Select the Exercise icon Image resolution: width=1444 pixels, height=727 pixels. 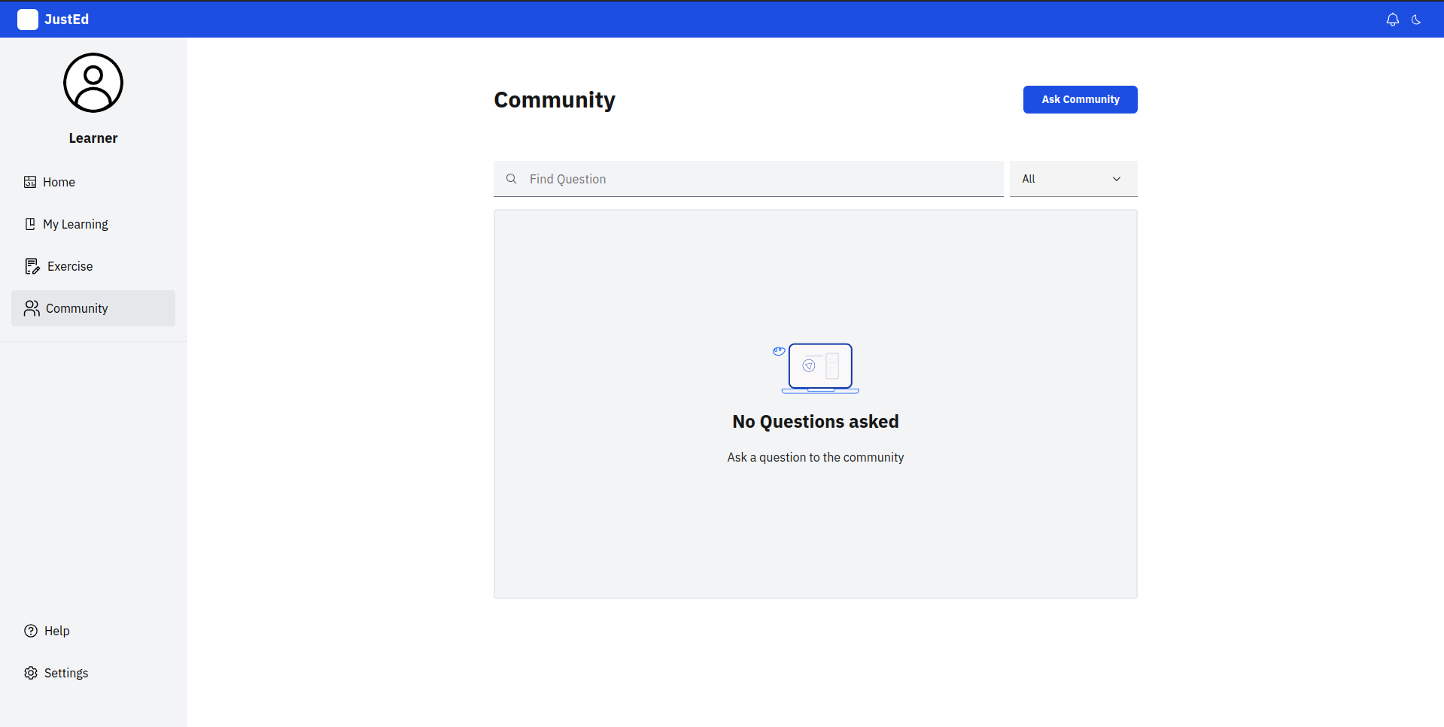point(32,265)
